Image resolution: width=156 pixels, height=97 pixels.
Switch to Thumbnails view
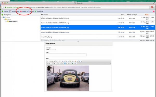(x=14, y=11)
